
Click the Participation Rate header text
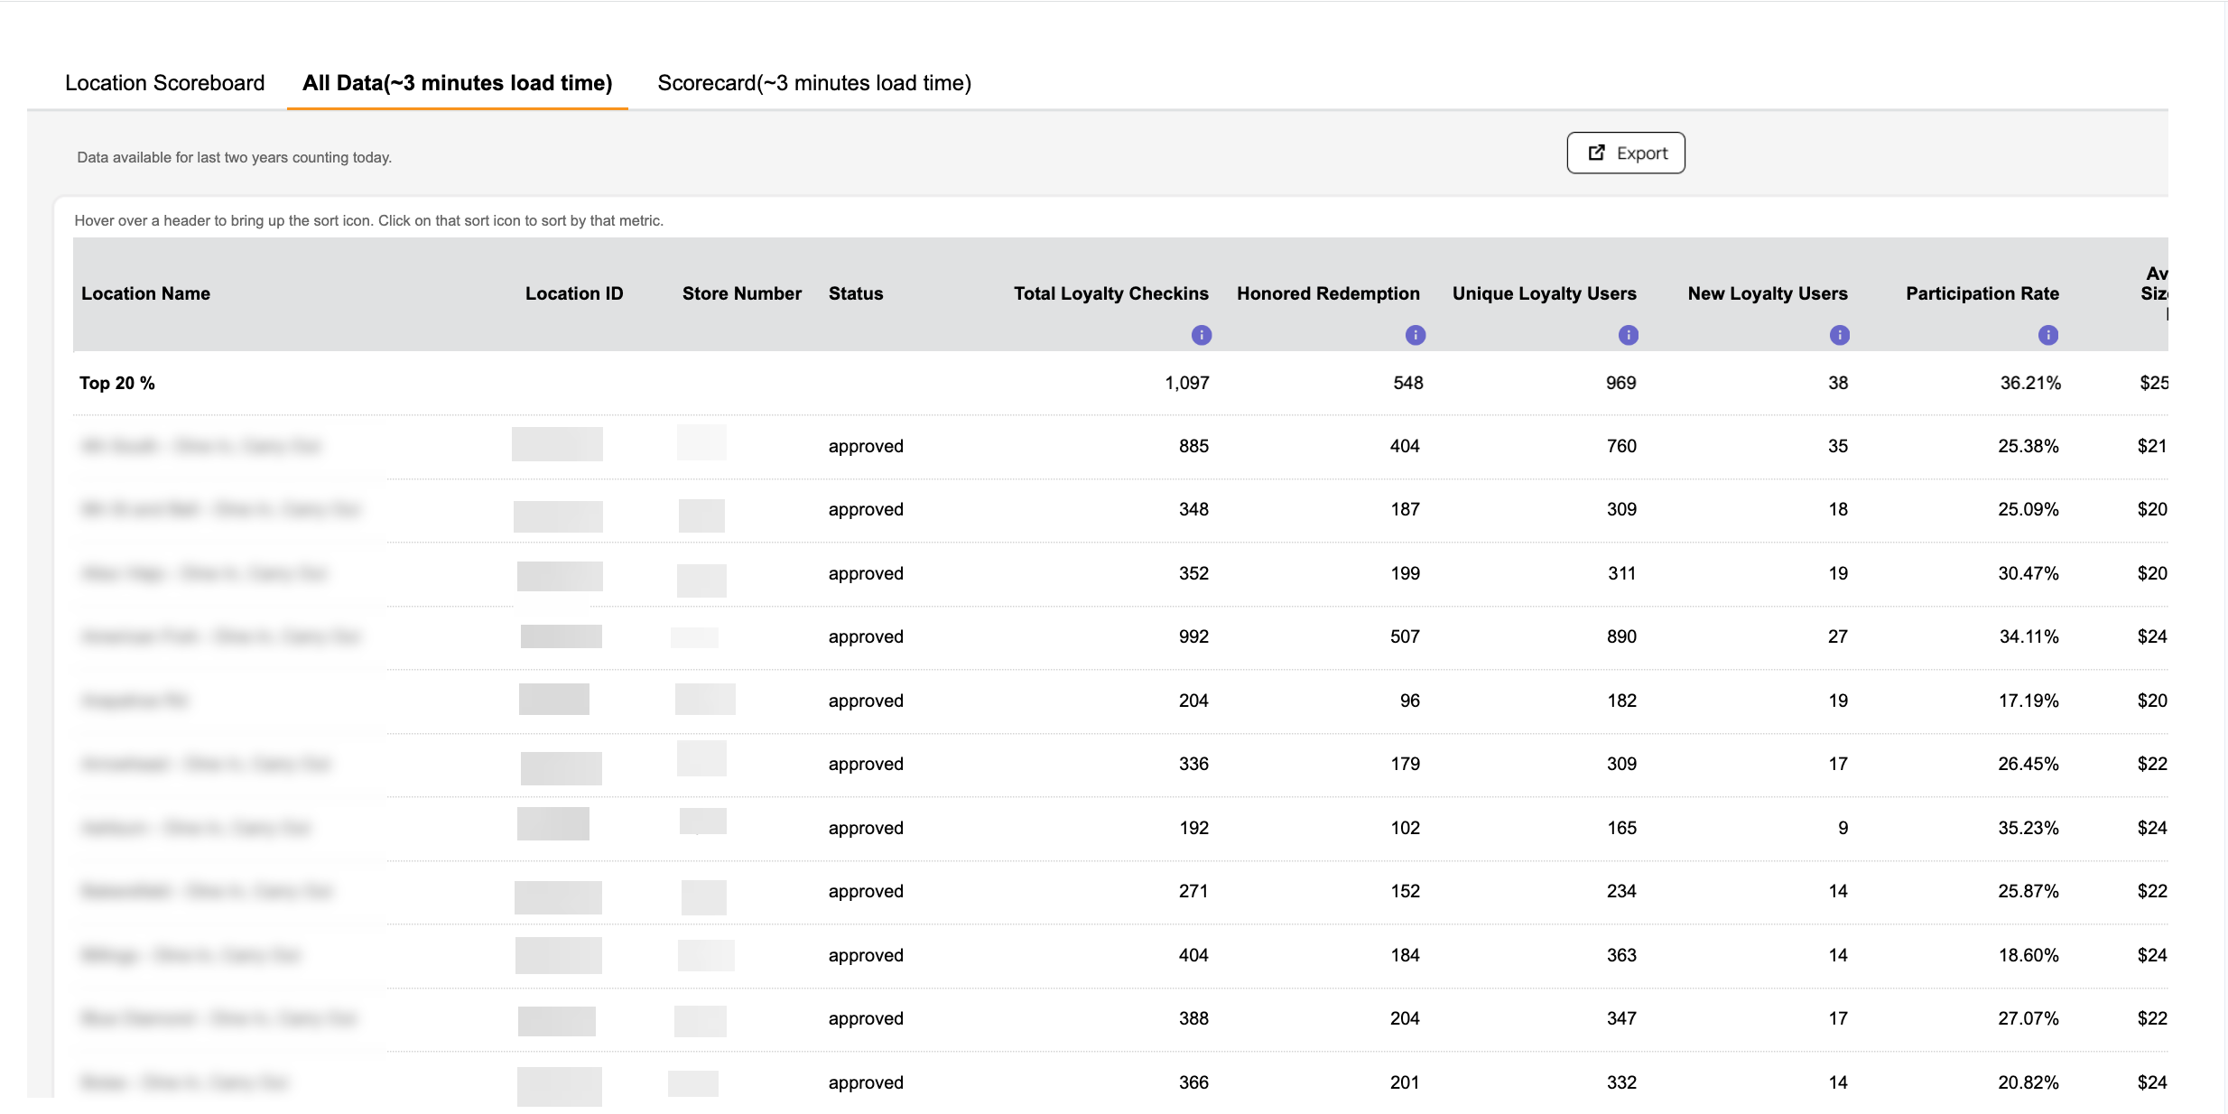point(1982,293)
